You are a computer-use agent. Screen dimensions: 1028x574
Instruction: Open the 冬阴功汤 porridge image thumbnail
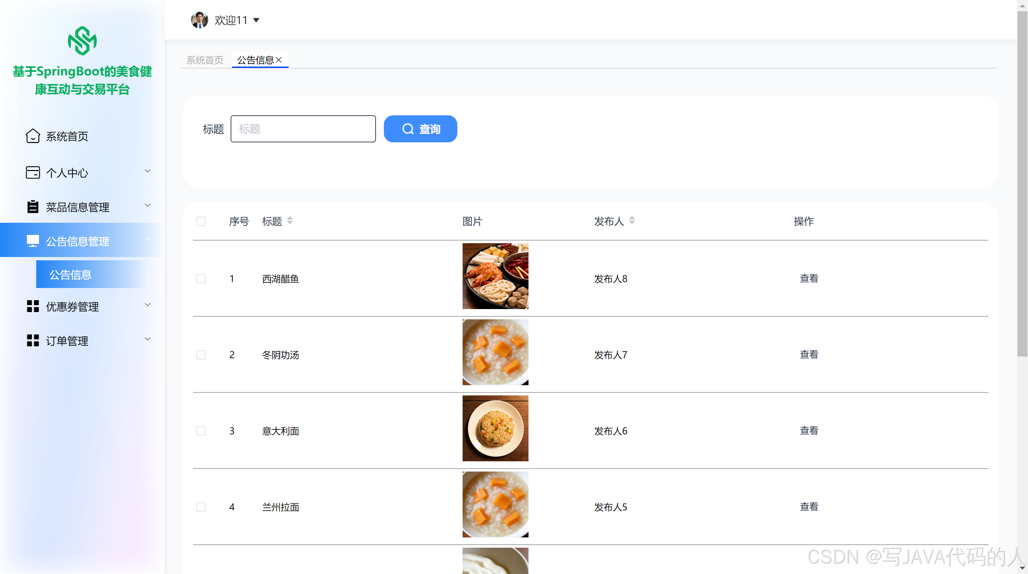495,353
